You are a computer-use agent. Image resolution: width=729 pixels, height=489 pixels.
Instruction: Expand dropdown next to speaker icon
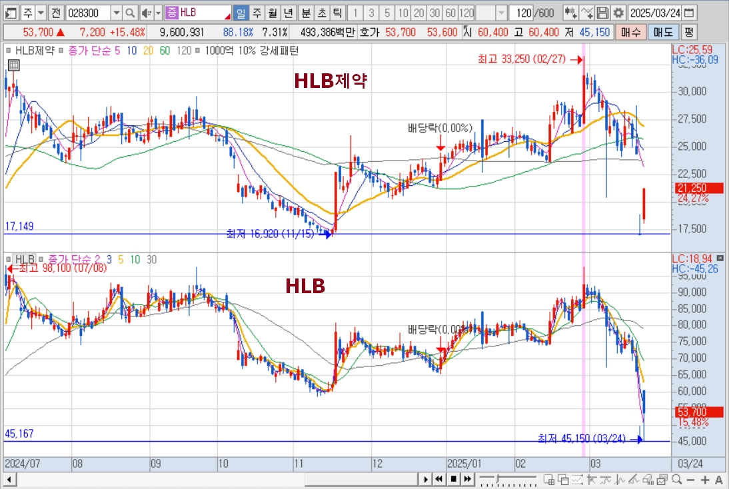click(158, 13)
